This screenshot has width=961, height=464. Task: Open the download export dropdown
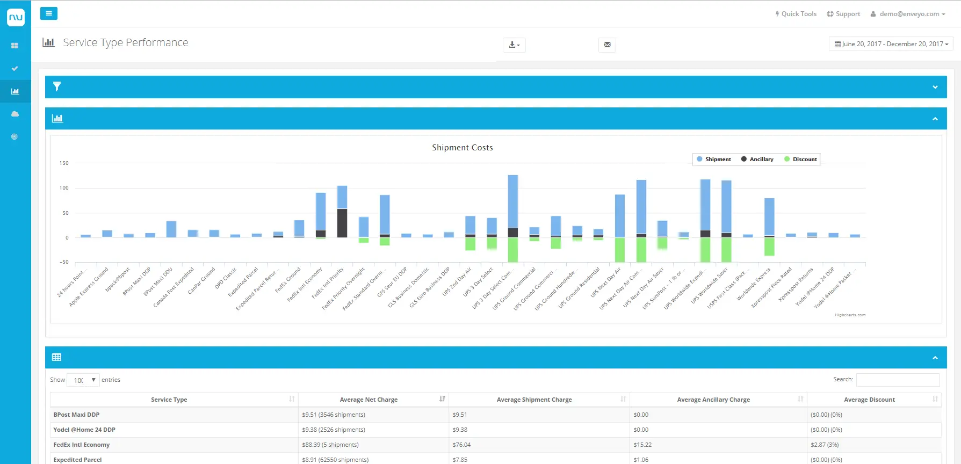(514, 45)
